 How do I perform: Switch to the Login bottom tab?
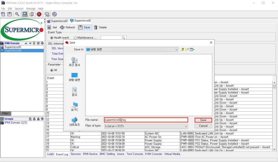coord(50,154)
